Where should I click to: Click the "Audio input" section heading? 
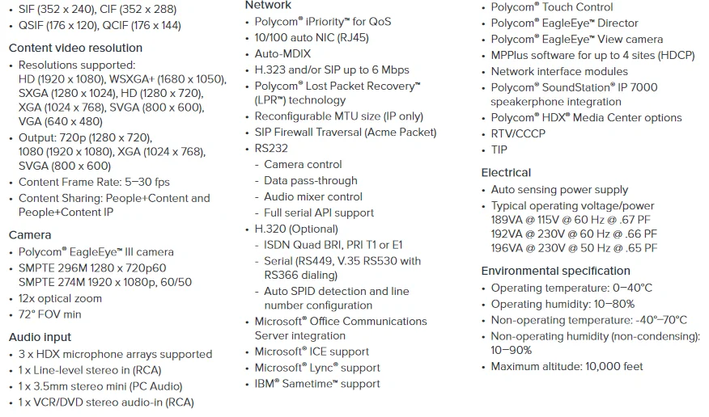click(40, 337)
